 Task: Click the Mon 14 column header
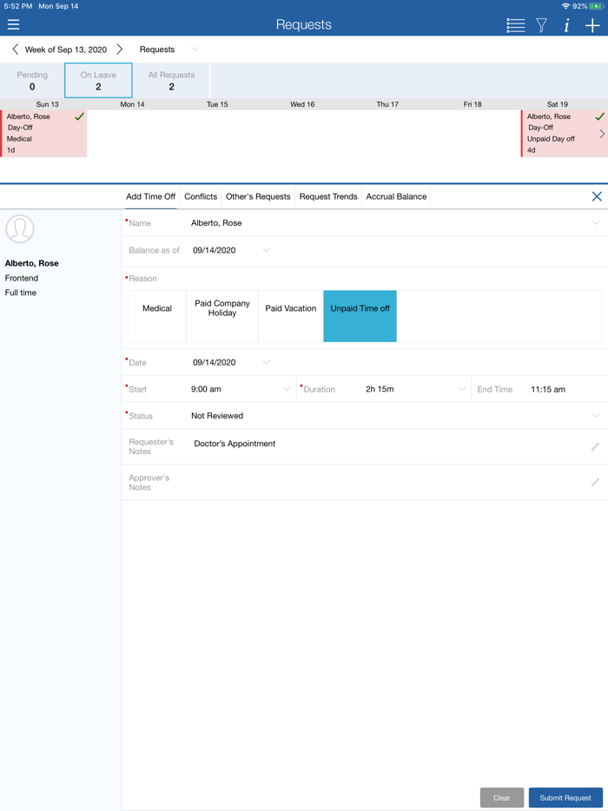tap(133, 104)
